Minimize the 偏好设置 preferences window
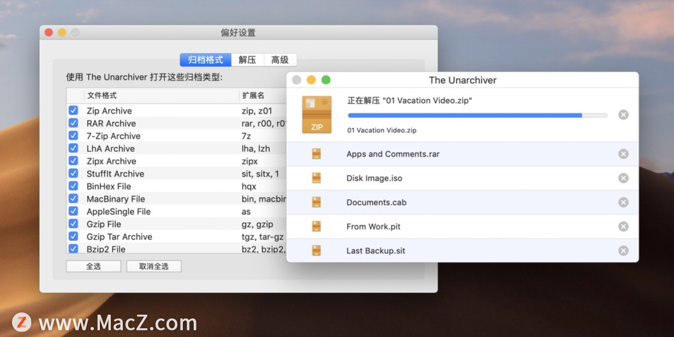The width and height of the screenshot is (674, 337). (x=62, y=33)
